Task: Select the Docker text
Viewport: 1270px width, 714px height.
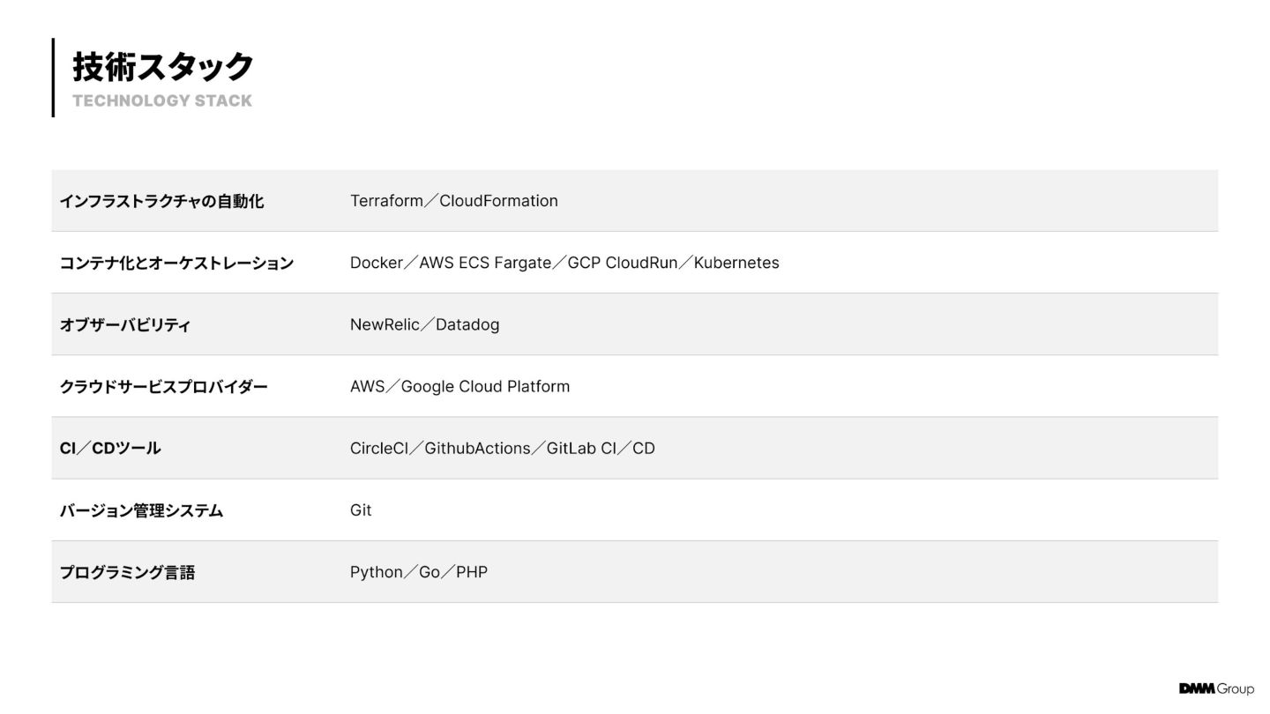Action: (376, 263)
